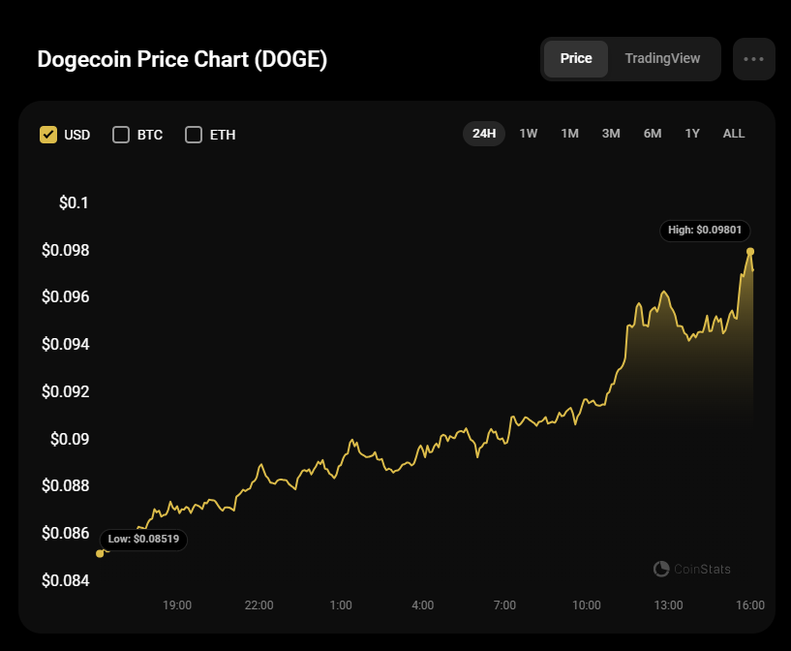Select the 1M time range
Image resolution: width=791 pixels, height=651 pixels.
tap(569, 134)
